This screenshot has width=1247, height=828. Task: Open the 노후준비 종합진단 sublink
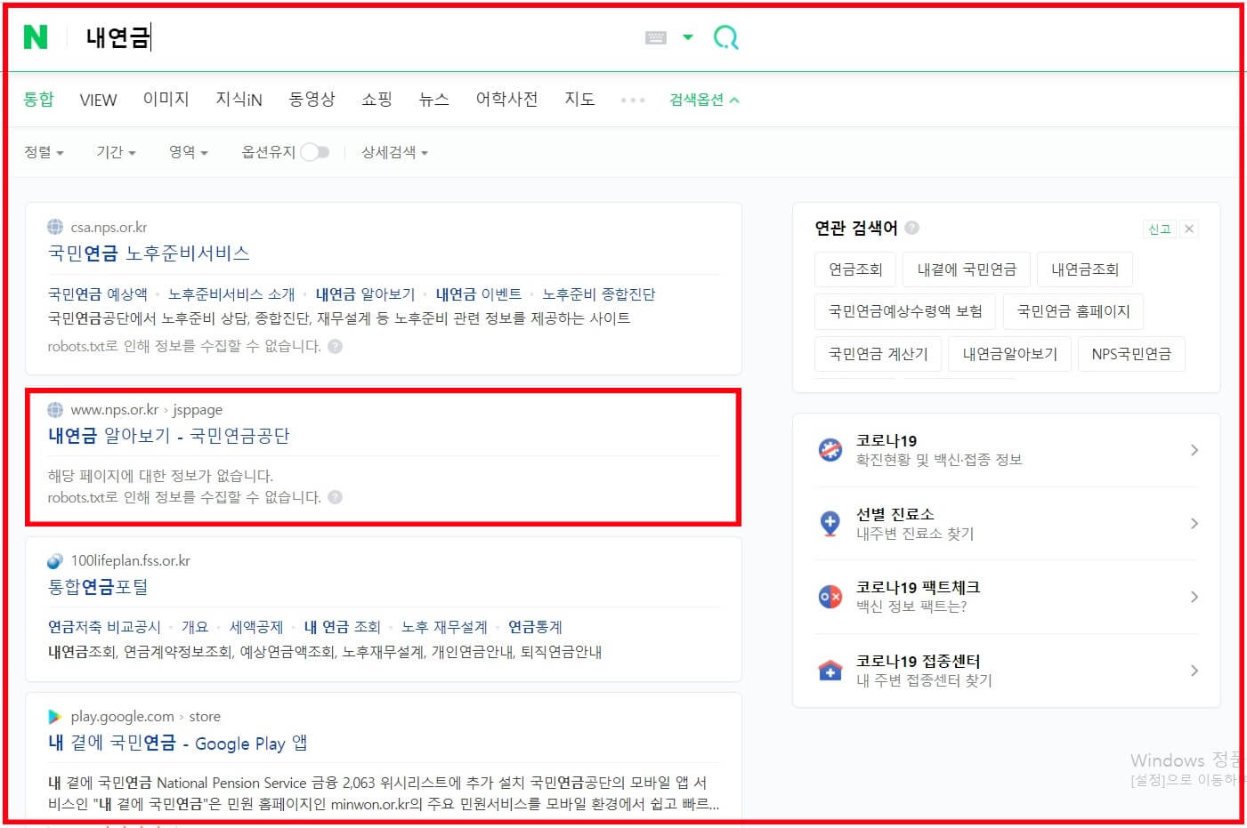coord(598,293)
